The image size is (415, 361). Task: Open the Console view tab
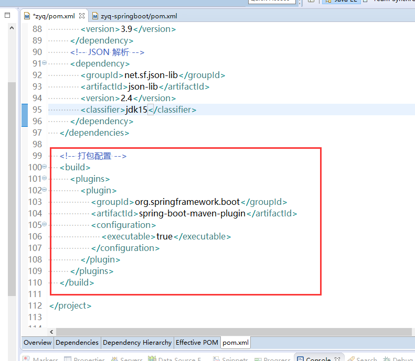(x=318, y=359)
